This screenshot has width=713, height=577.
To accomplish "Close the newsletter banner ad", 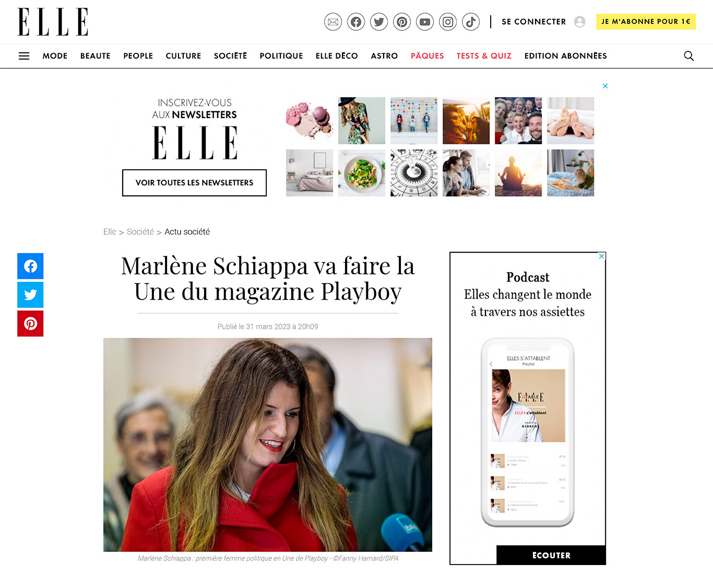I will (x=605, y=86).
